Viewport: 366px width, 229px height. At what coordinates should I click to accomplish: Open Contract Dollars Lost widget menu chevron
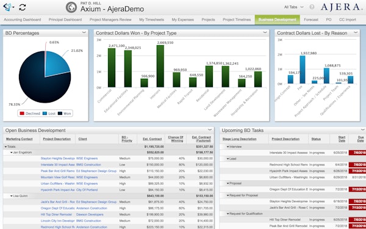tap(356, 32)
